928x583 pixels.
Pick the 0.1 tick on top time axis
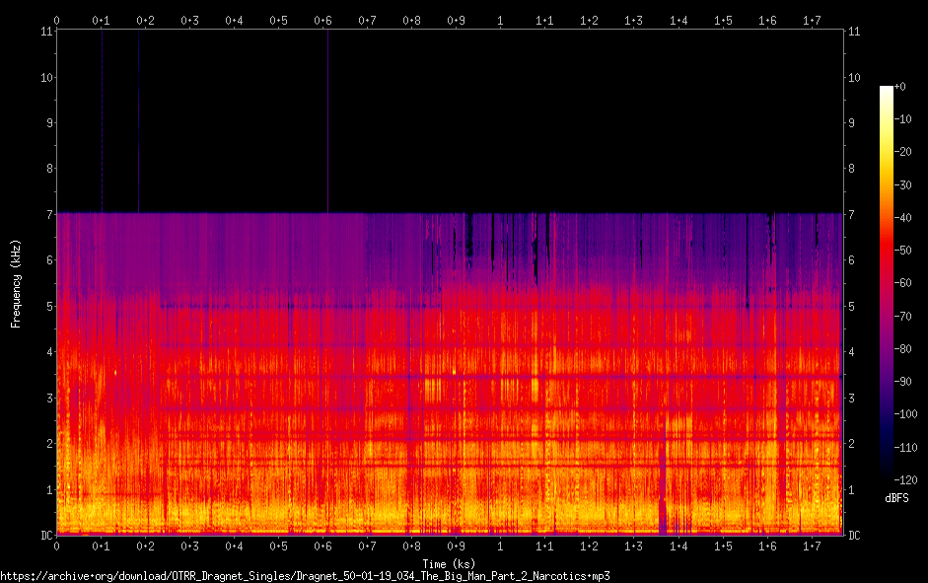(x=101, y=20)
